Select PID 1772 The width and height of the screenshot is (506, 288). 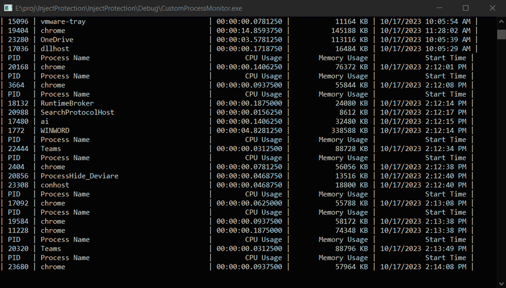[16, 130]
